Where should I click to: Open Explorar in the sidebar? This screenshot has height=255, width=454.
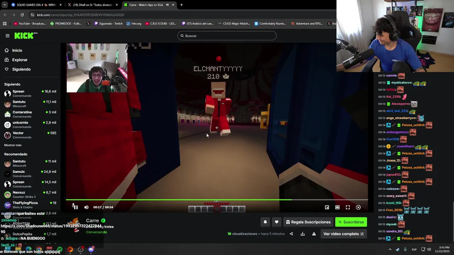pyautogui.click(x=20, y=60)
